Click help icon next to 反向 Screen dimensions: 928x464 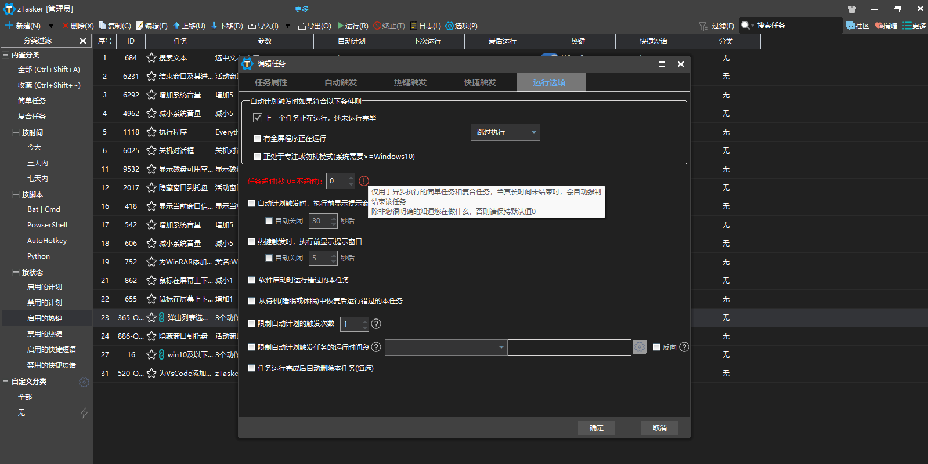tap(684, 347)
